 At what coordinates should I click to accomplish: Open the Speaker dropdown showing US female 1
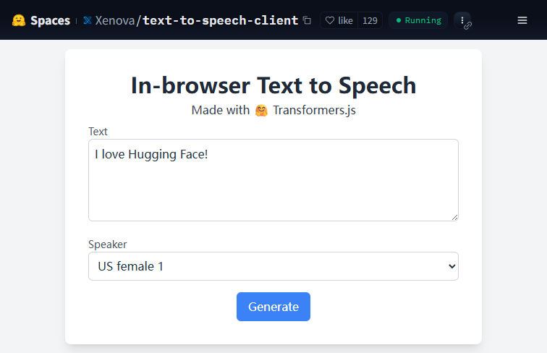tap(273, 266)
